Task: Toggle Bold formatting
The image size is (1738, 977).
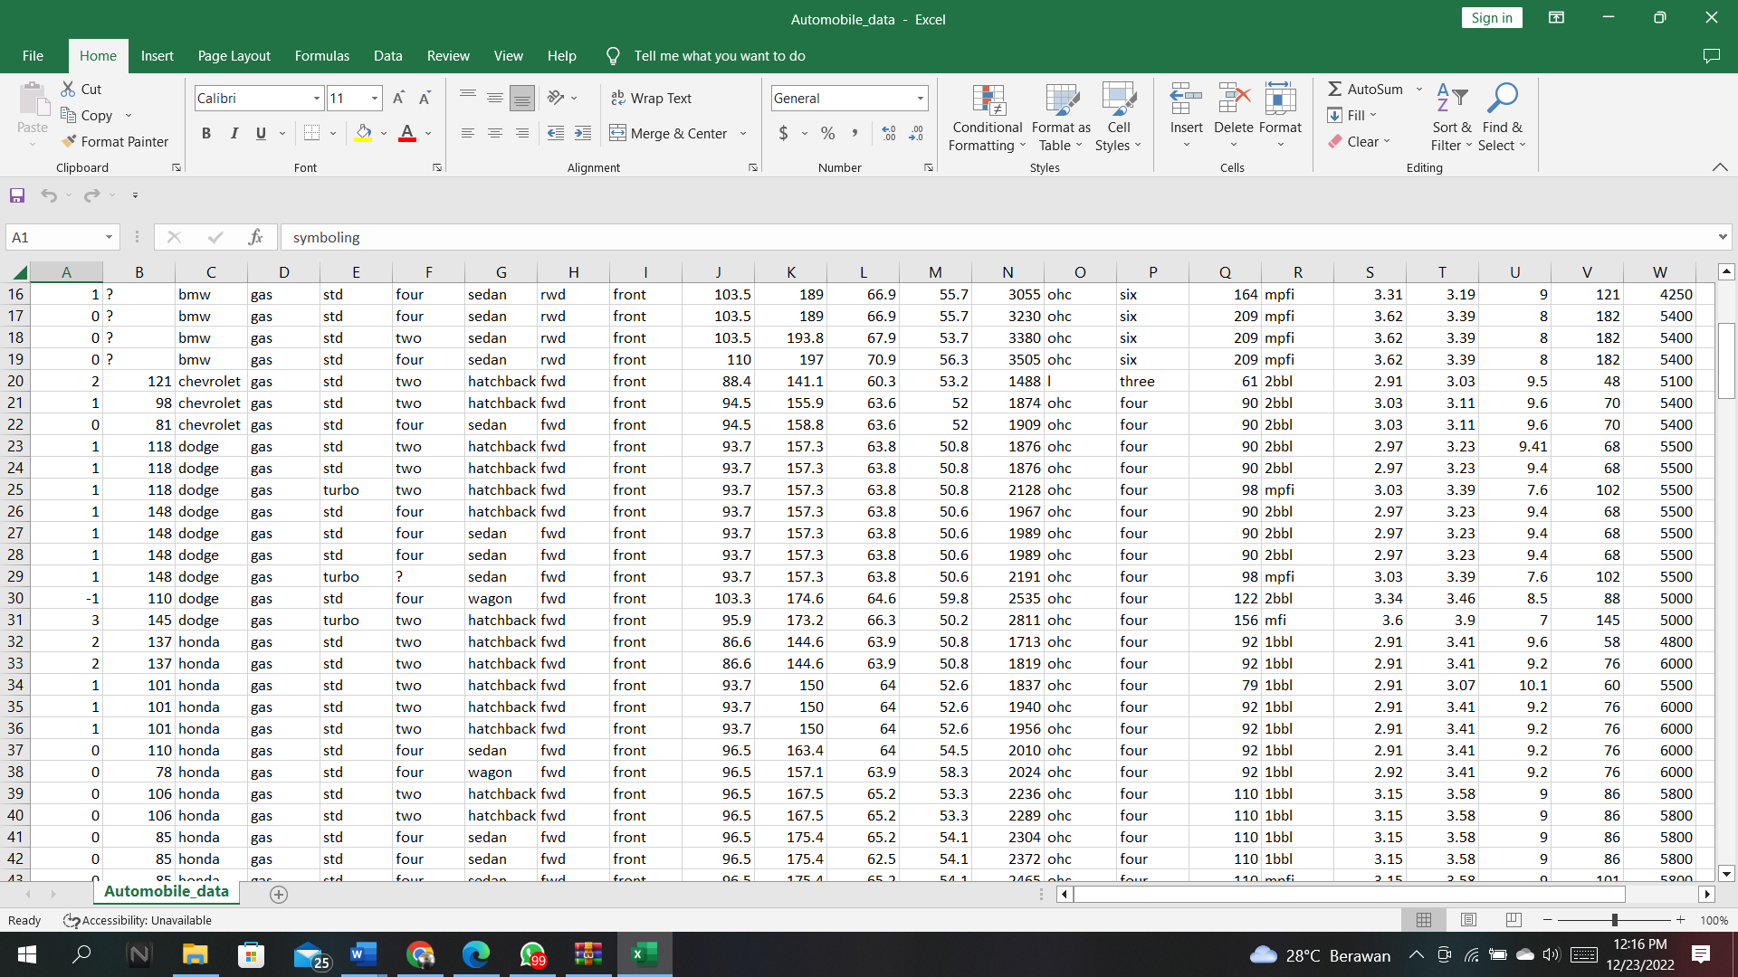Action: tap(206, 133)
